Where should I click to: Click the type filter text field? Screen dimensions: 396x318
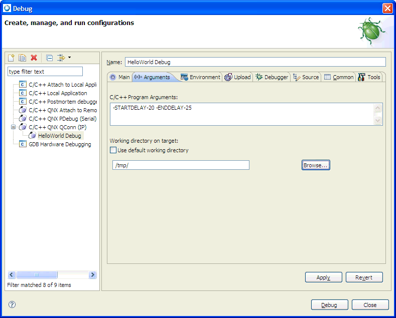[45, 72]
